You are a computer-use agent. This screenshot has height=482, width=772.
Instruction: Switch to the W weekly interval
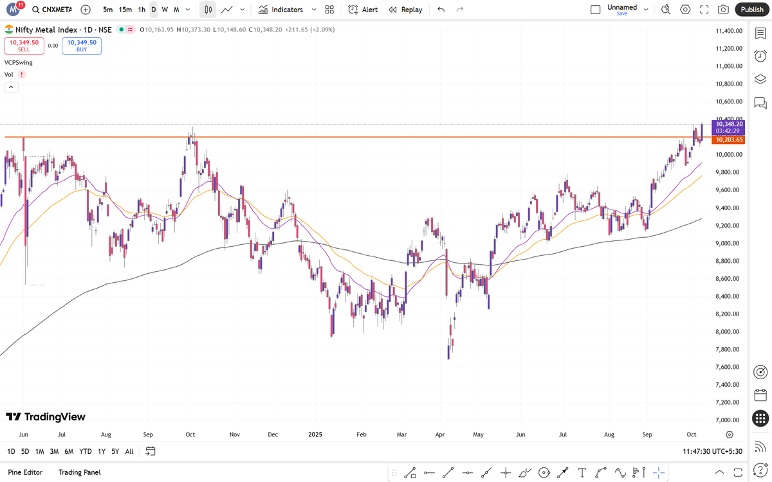coord(165,10)
